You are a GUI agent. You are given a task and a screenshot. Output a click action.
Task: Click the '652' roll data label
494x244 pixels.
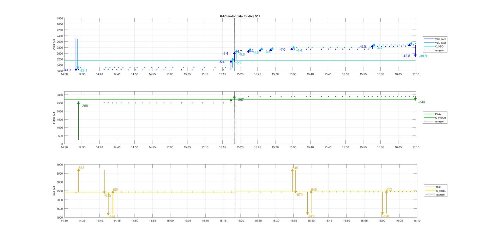[389, 190]
